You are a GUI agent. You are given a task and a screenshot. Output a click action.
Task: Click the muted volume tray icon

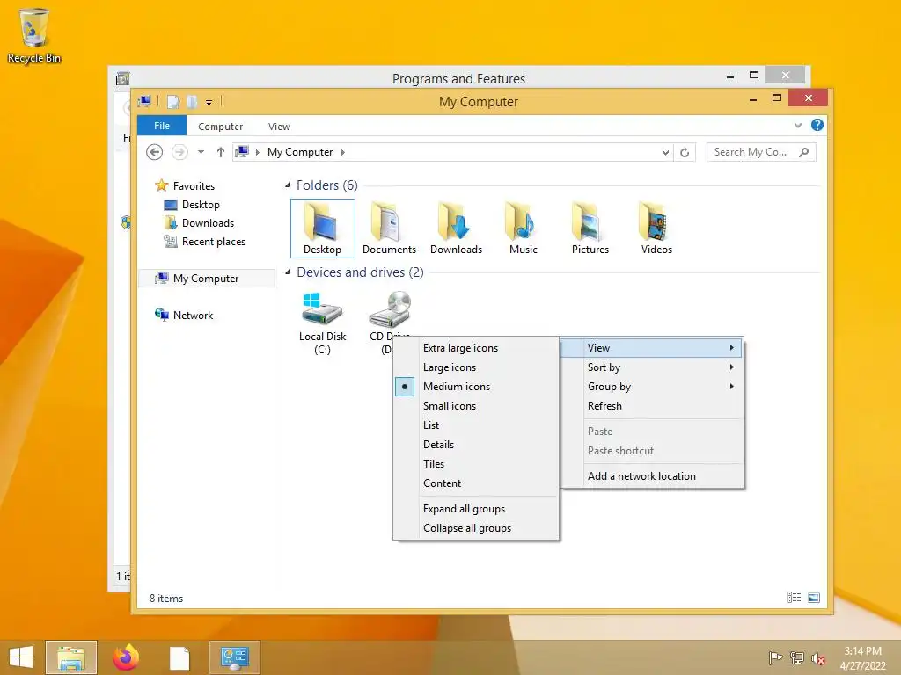click(817, 658)
